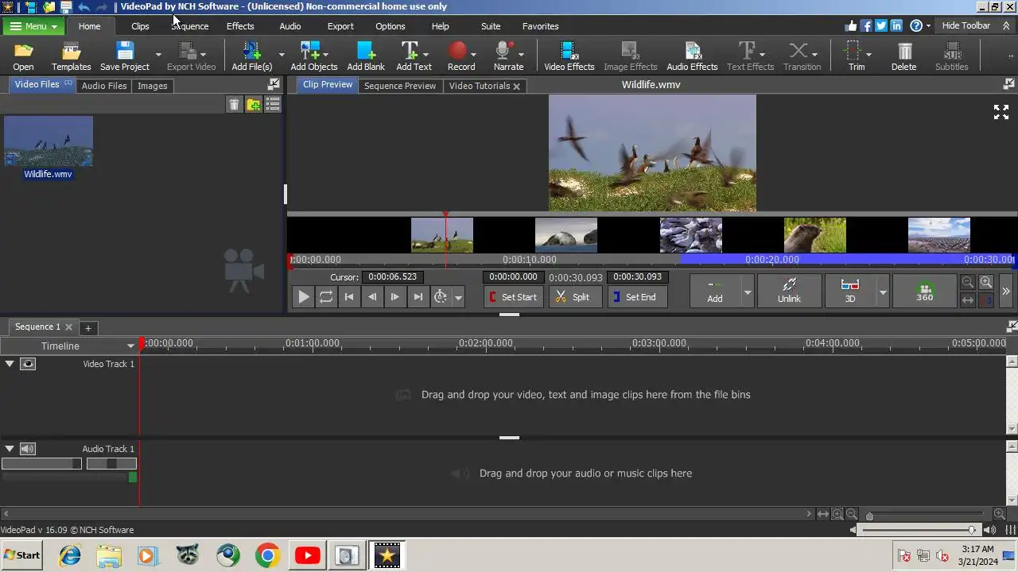The width and height of the screenshot is (1018, 572).
Task: Zoom out on the clip preview timeline
Action: [968, 282]
